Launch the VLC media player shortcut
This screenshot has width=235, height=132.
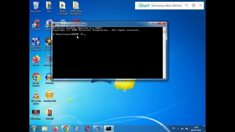[x=36, y=98]
